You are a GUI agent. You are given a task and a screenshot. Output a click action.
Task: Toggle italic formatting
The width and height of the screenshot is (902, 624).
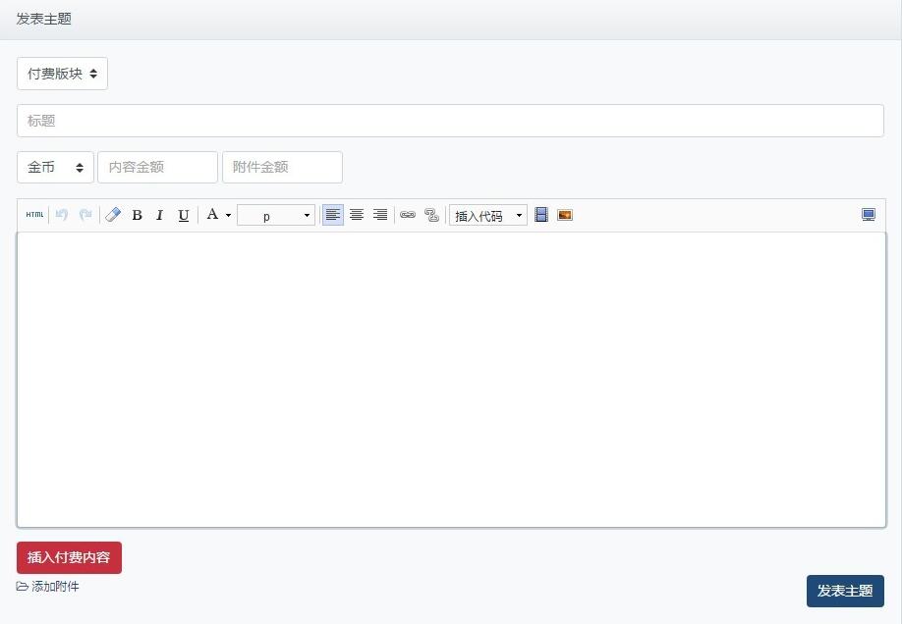click(159, 215)
